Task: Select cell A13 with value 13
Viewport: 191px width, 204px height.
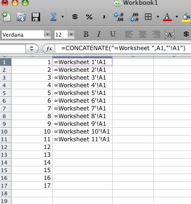Action: pos(32,155)
